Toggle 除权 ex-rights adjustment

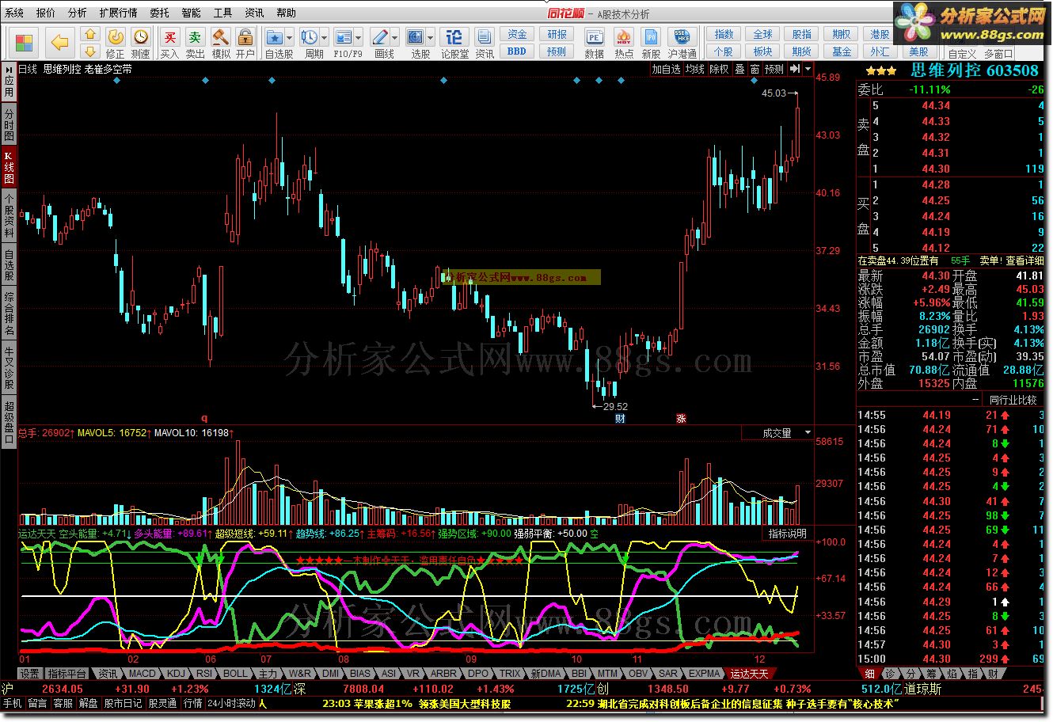pos(719,69)
